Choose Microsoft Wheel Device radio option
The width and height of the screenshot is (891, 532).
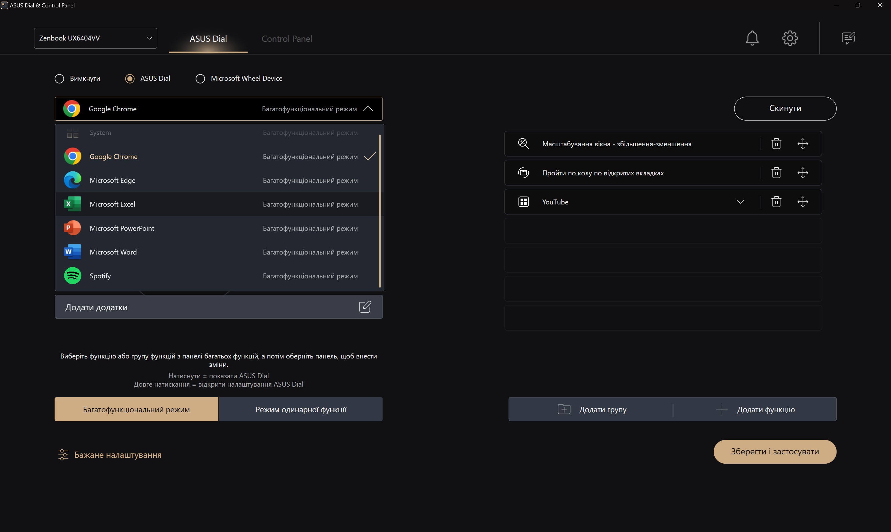200,79
